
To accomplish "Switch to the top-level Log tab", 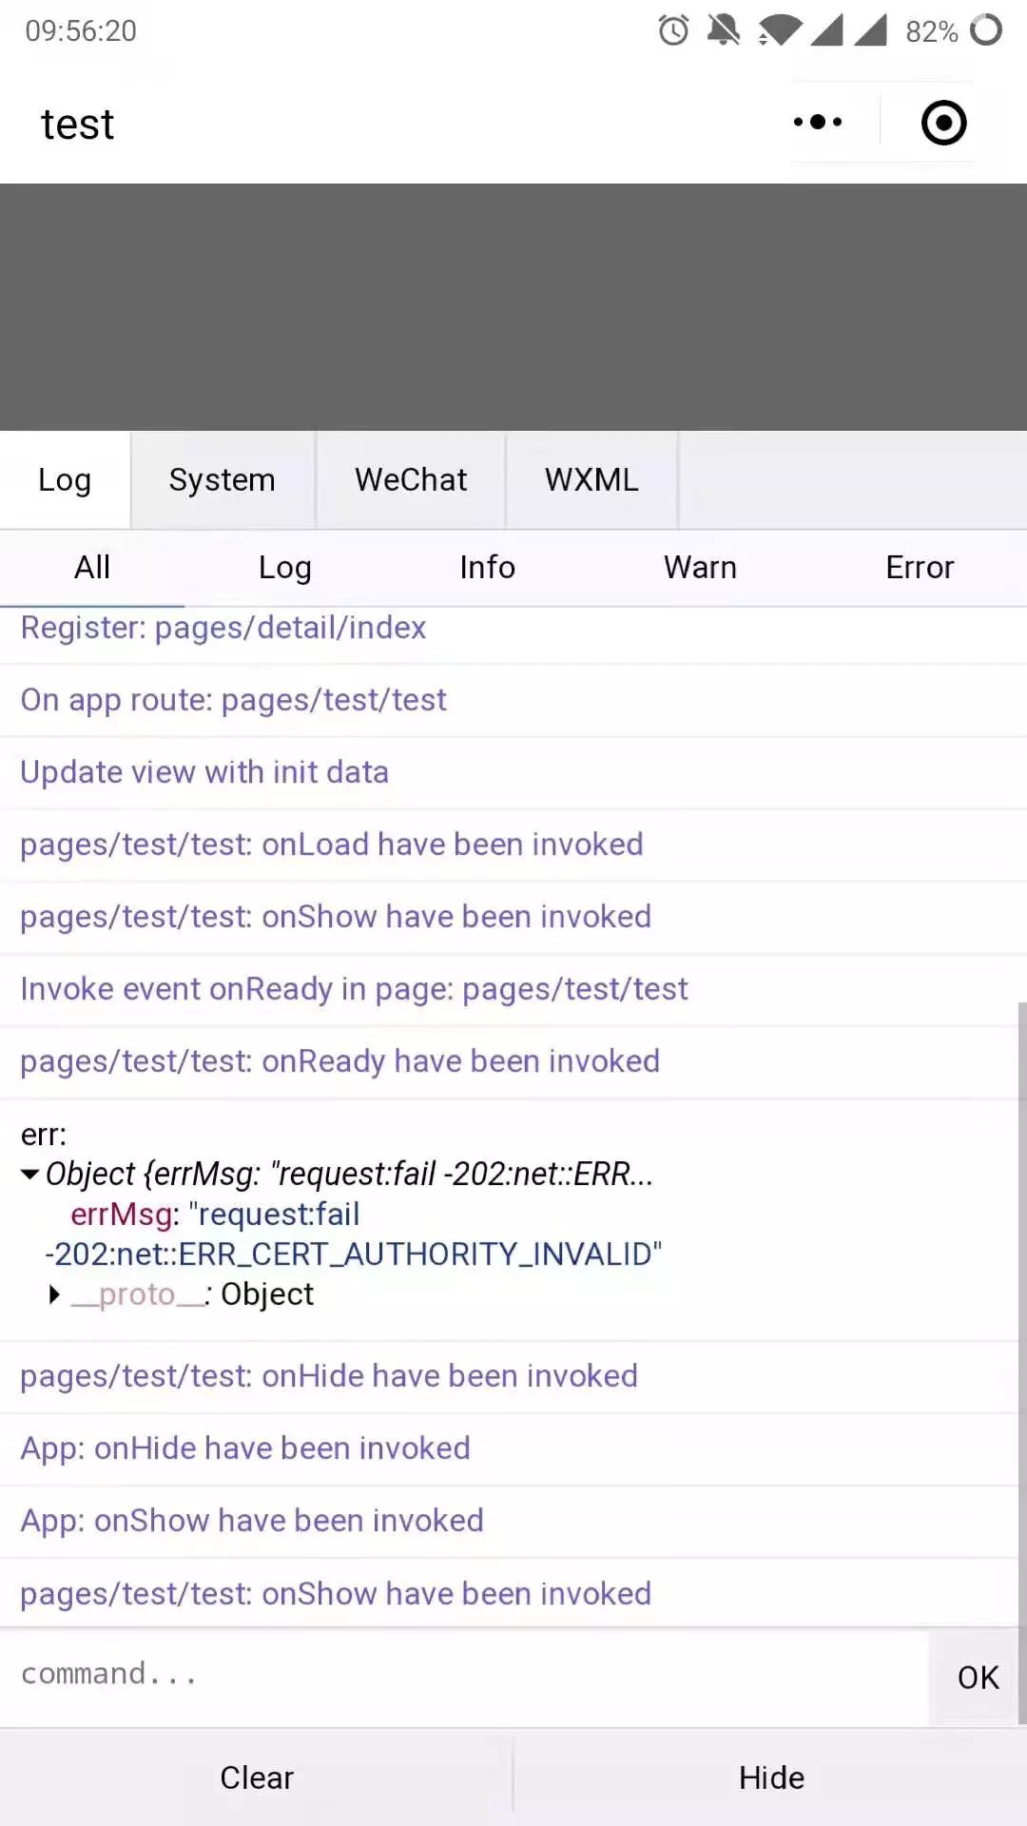I will coord(65,480).
